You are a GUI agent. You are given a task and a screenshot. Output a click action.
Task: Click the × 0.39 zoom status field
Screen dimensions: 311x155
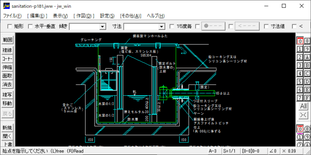[x=292, y=151]
